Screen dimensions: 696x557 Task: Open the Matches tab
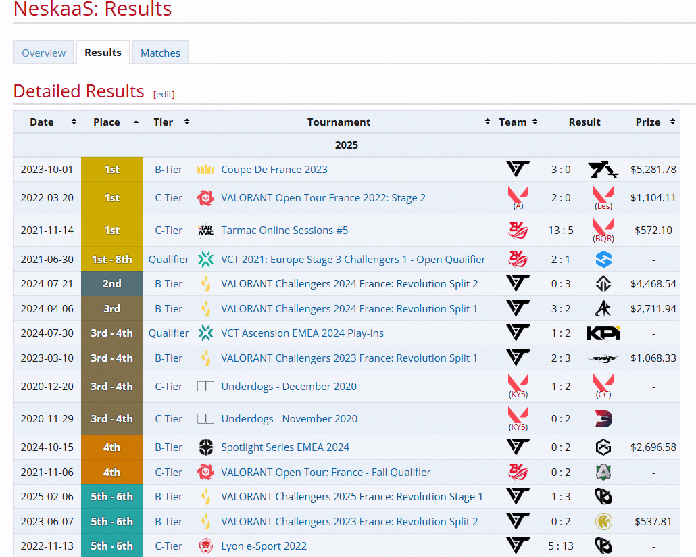coord(160,53)
